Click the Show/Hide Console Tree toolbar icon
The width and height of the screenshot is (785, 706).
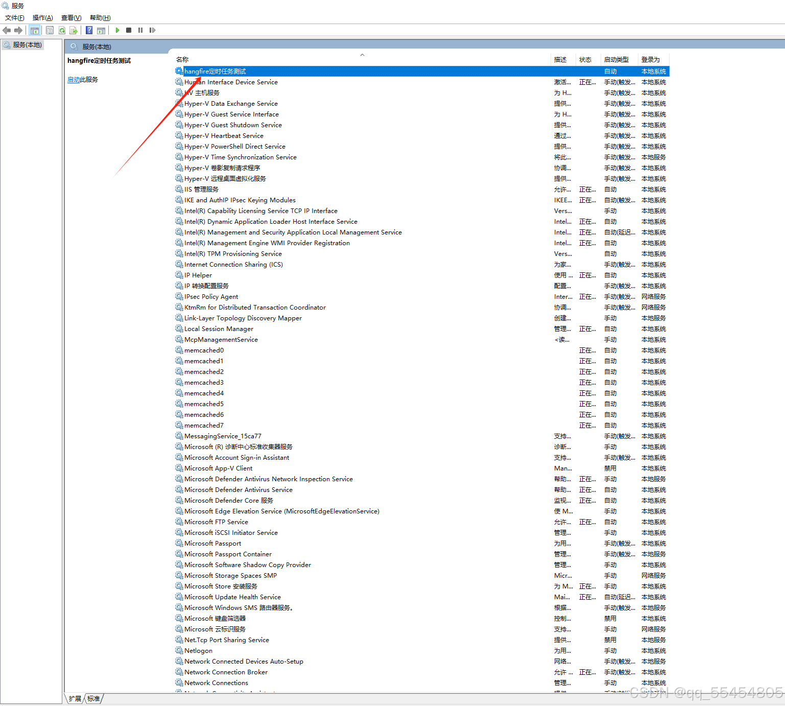point(34,30)
